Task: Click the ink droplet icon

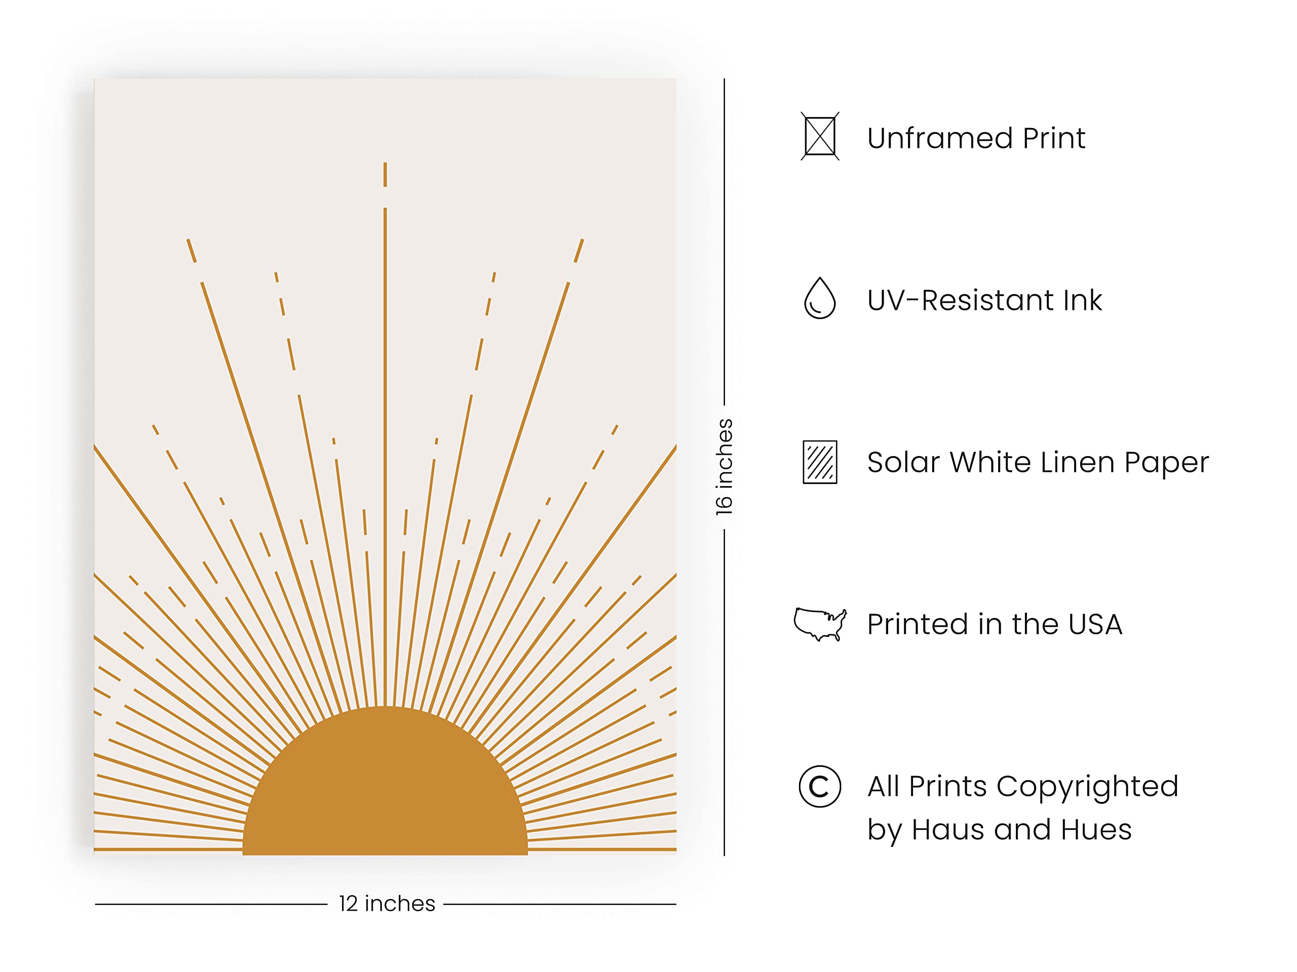Action: click(x=820, y=298)
